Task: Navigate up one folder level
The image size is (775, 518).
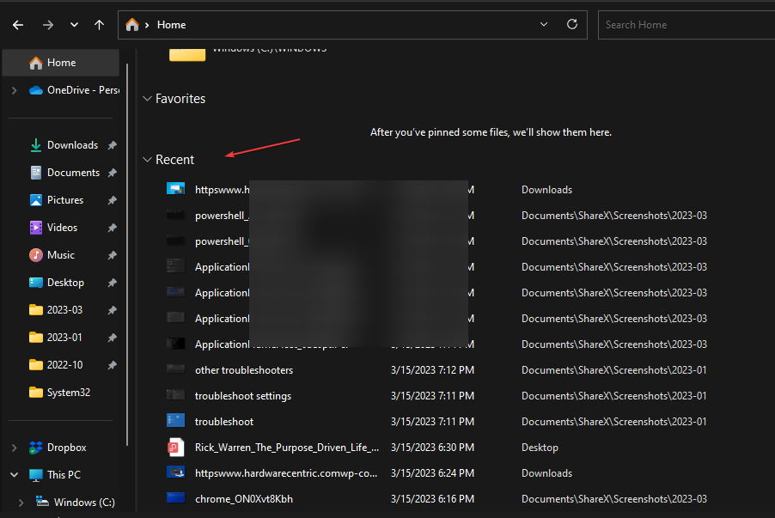Action: click(x=99, y=24)
